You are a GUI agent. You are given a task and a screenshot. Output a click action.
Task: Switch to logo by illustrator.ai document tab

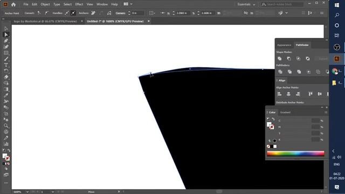point(45,22)
